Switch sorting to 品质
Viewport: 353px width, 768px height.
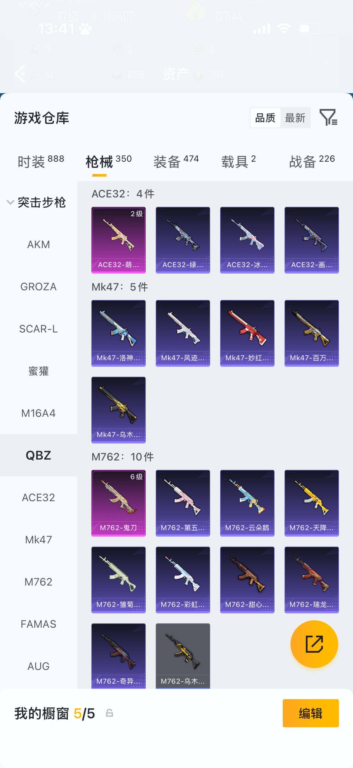click(x=265, y=118)
